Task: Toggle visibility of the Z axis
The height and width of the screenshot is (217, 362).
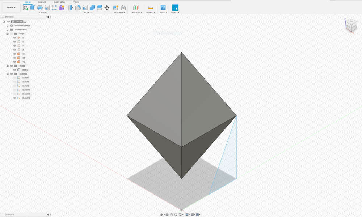Action: coord(14,50)
